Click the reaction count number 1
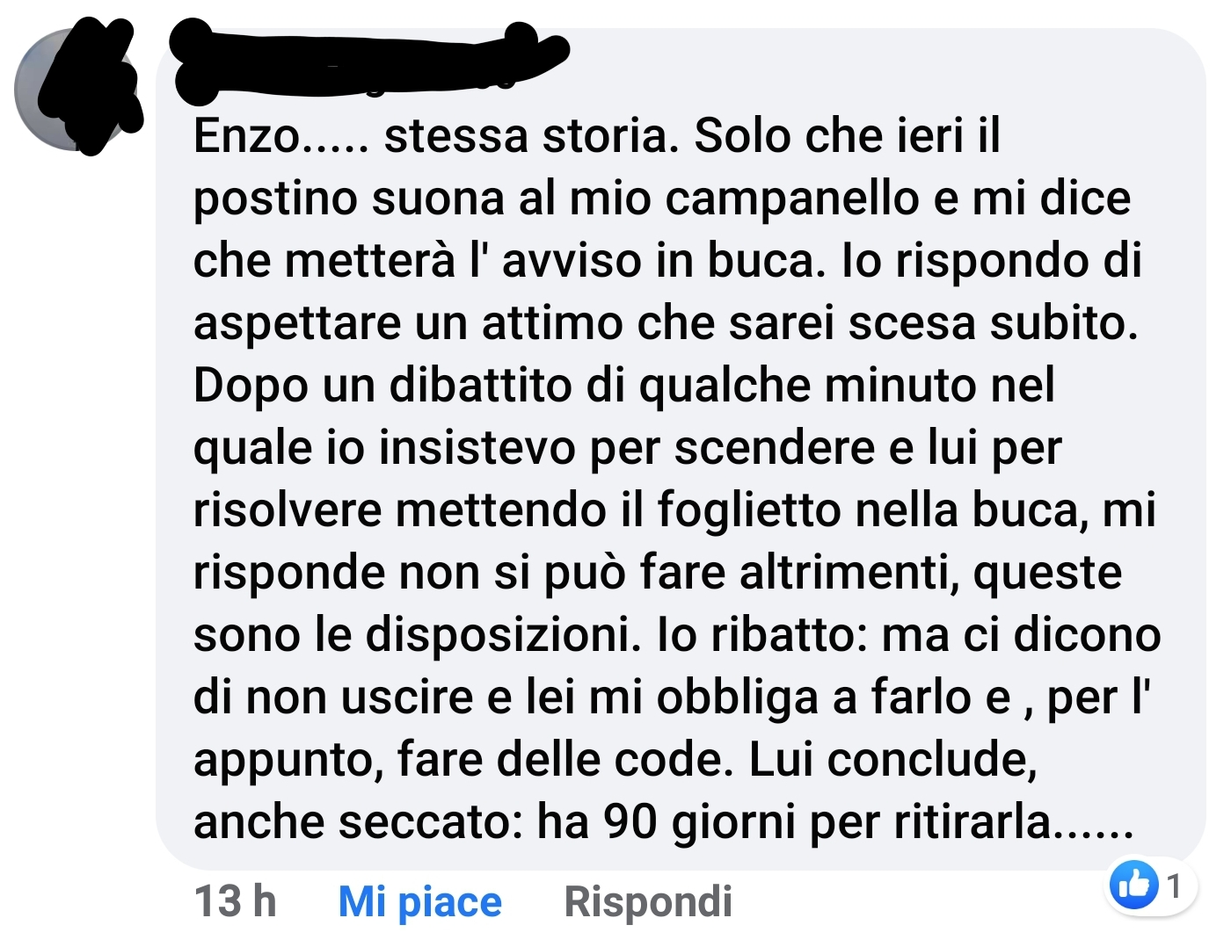Image resolution: width=1231 pixels, height=947 pixels. [x=1175, y=886]
